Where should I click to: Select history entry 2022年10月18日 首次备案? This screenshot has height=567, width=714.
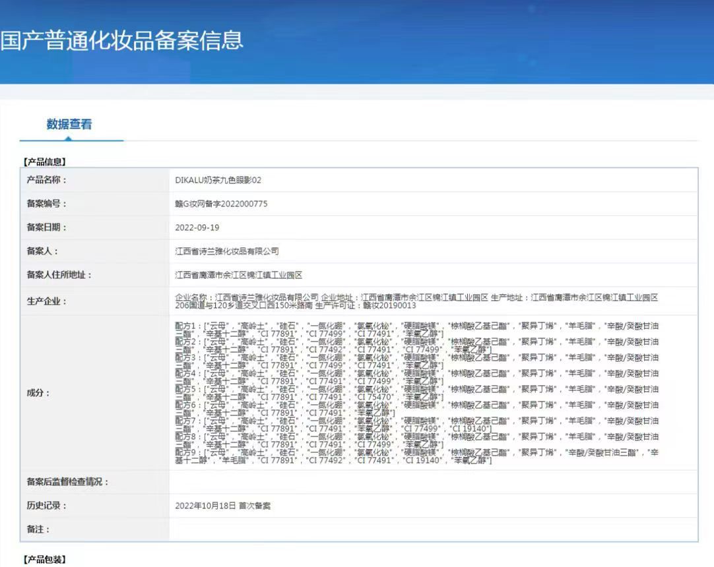tap(222, 506)
